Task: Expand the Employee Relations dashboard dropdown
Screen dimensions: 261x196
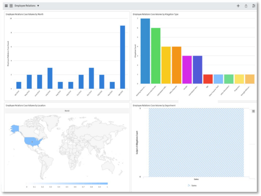Action: [x=38, y=6]
